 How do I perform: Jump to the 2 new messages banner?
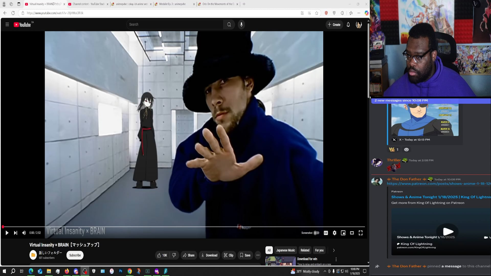click(431, 101)
